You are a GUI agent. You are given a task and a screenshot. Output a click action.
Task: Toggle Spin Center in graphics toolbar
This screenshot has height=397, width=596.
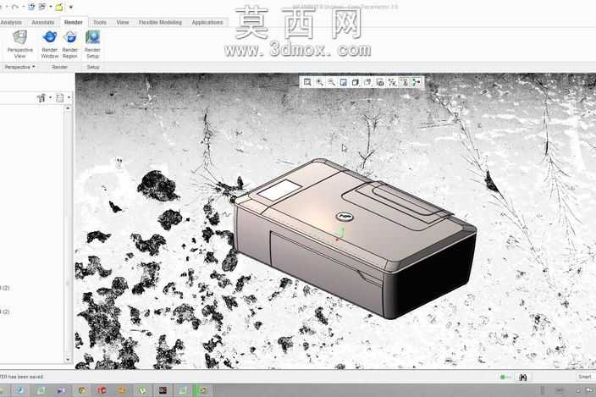point(417,82)
